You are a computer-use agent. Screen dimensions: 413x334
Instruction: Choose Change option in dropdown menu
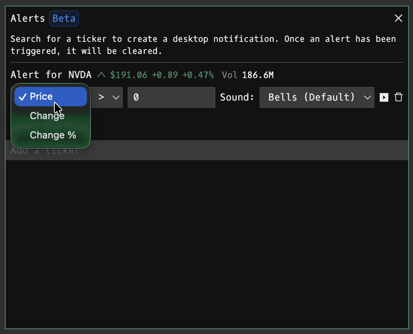51,116
